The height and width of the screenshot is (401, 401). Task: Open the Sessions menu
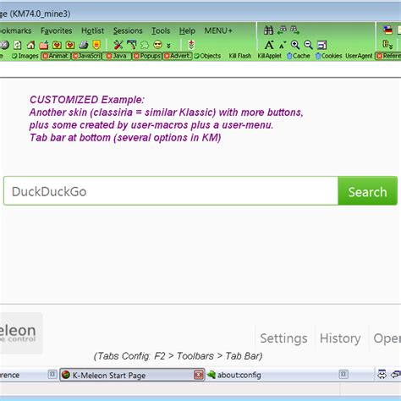pyautogui.click(x=128, y=30)
